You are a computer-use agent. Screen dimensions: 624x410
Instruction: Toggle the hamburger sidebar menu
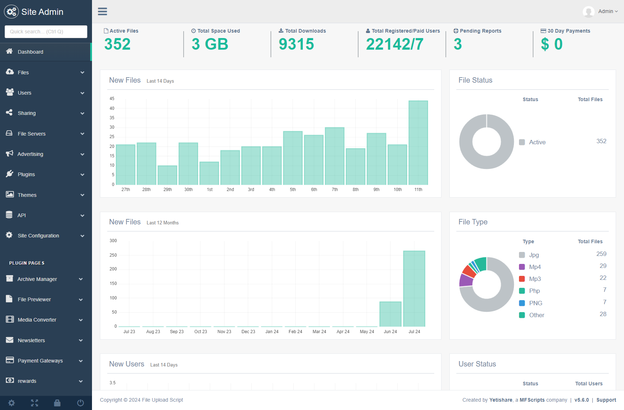click(102, 12)
